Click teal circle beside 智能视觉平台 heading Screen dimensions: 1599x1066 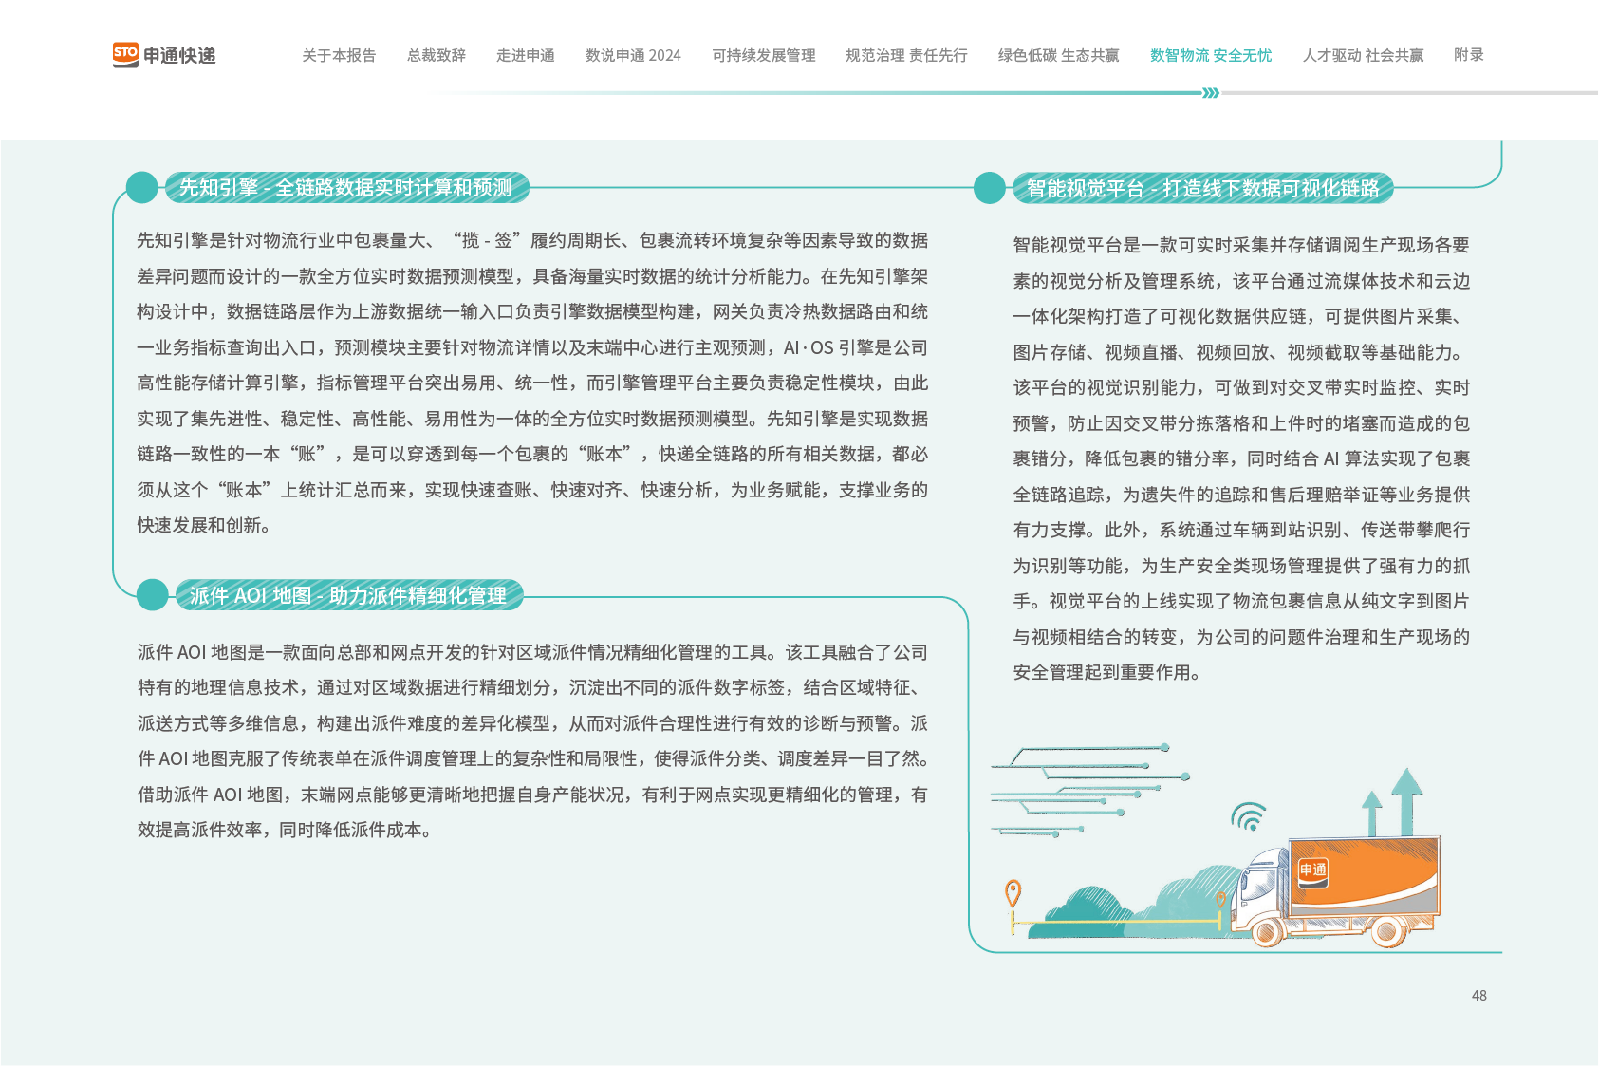989,188
